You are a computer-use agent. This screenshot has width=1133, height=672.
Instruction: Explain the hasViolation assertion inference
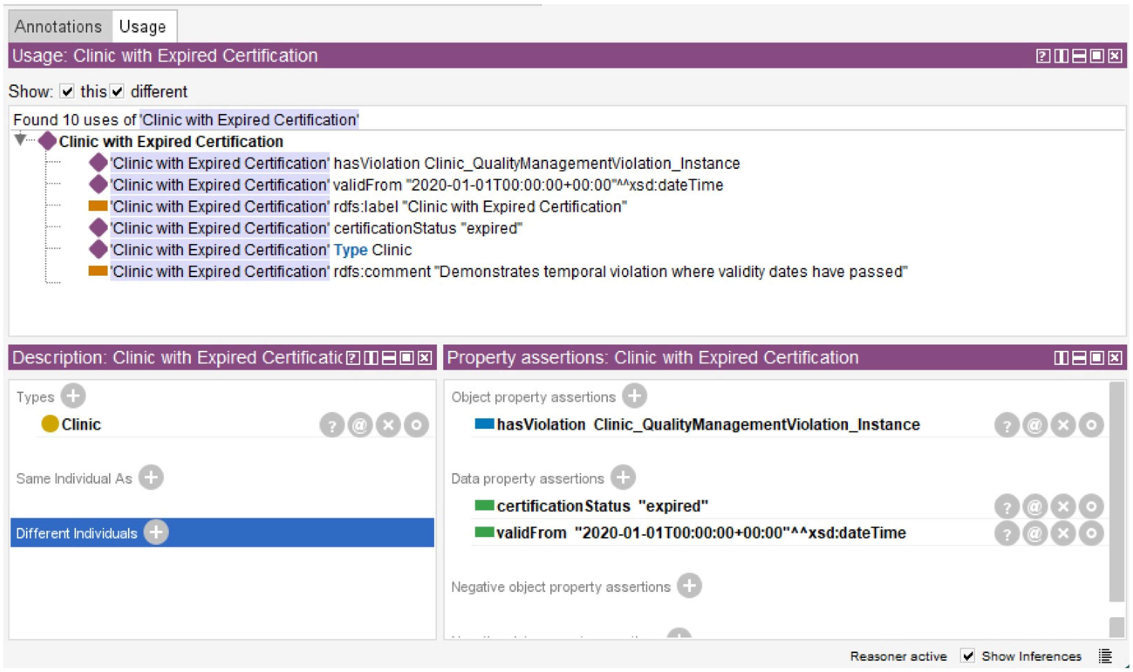pyautogui.click(x=1007, y=425)
